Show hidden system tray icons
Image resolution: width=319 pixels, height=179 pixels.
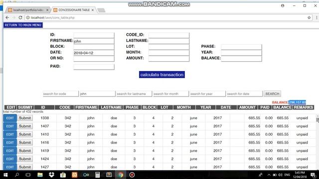tap(269, 175)
